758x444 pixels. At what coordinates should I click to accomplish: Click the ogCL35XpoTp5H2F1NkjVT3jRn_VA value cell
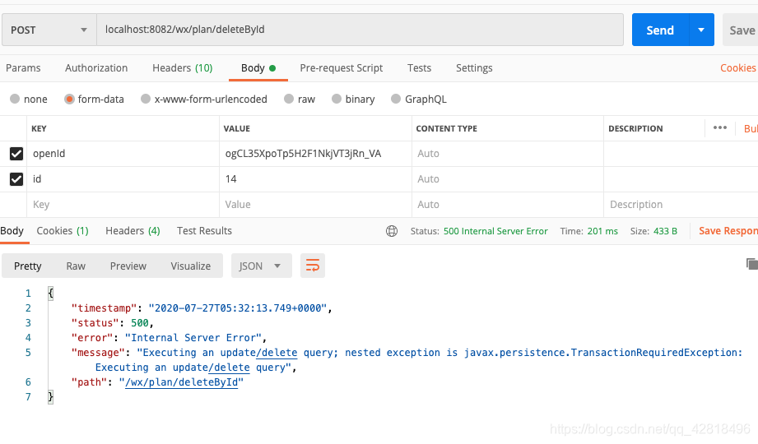[316, 154]
